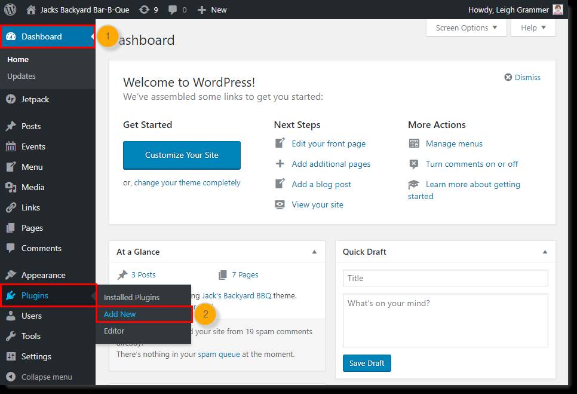Click the Media icon in sidebar
577x394 pixels.
[11, 187]
